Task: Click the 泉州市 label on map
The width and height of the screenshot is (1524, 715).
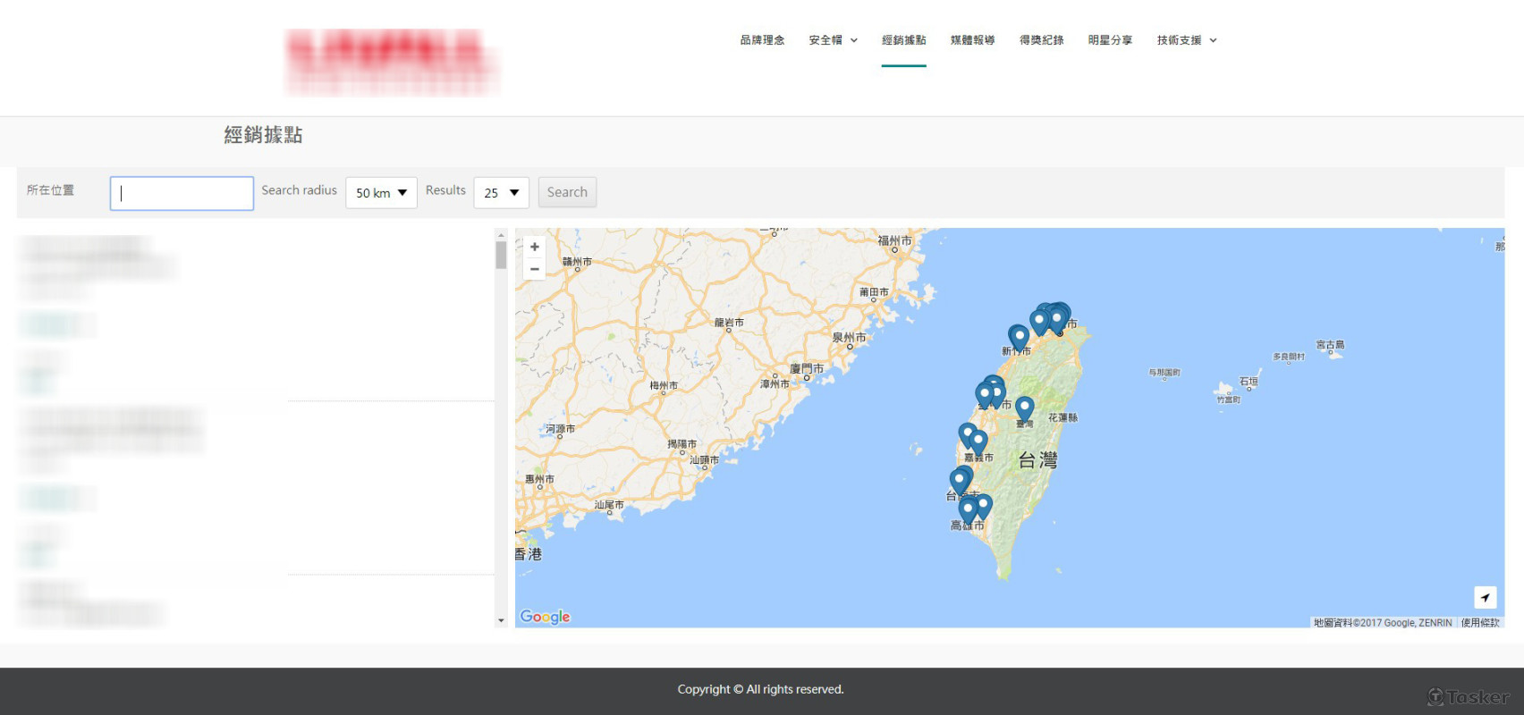Action: pos(849,337)
